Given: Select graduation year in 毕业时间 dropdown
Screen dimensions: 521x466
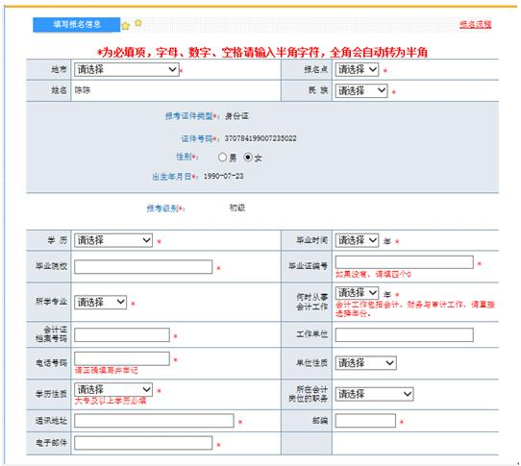Looking at the screenshot, I should point(357,240).
